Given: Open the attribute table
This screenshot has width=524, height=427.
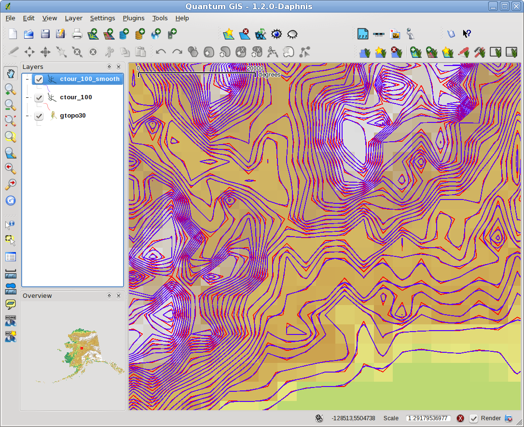Looking at the screenshot, I should pyautogui.click(x=10, y=257).
